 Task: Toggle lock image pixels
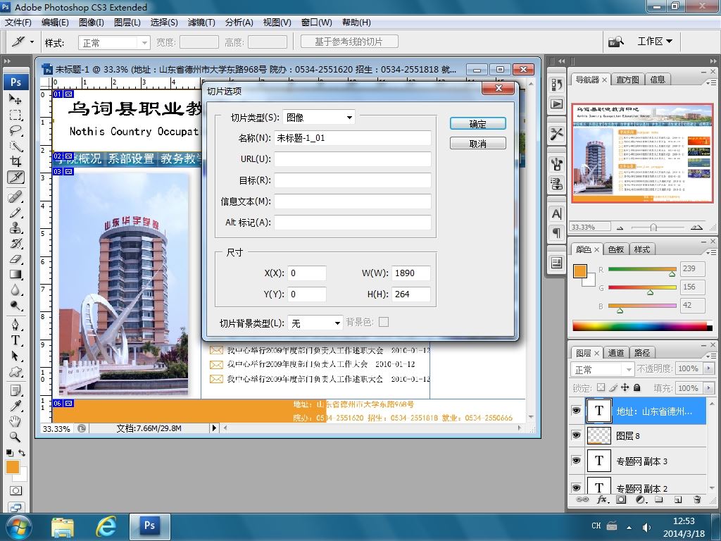[613, 388]
